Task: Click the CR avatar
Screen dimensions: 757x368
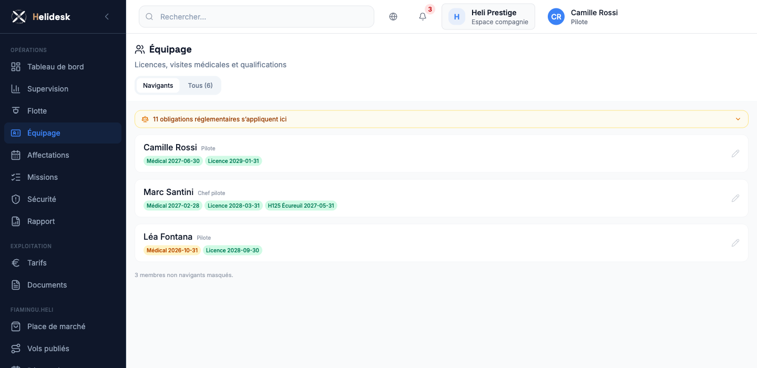Action: tap(556, 17)
